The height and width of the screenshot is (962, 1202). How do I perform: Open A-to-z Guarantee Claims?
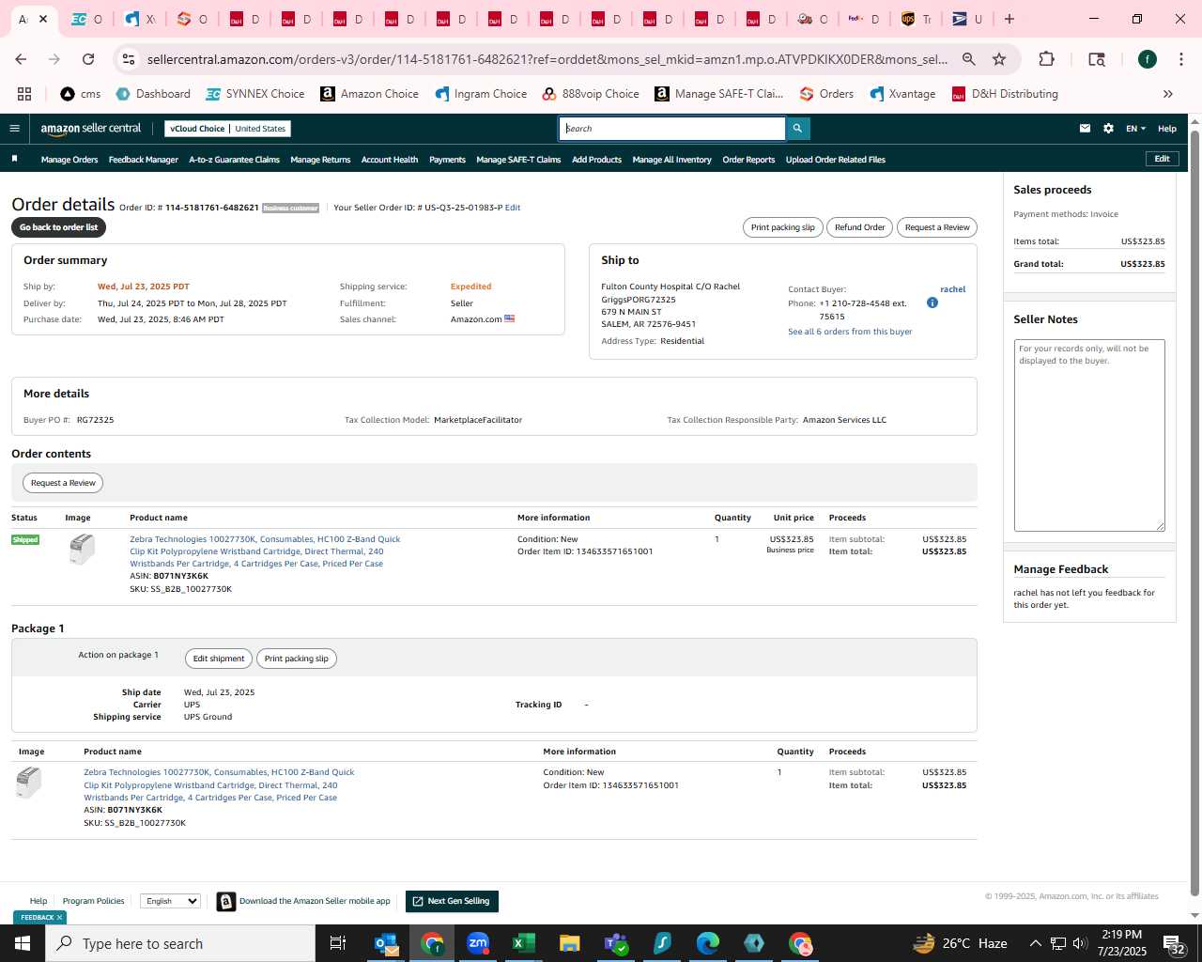[x=234, y=160]
